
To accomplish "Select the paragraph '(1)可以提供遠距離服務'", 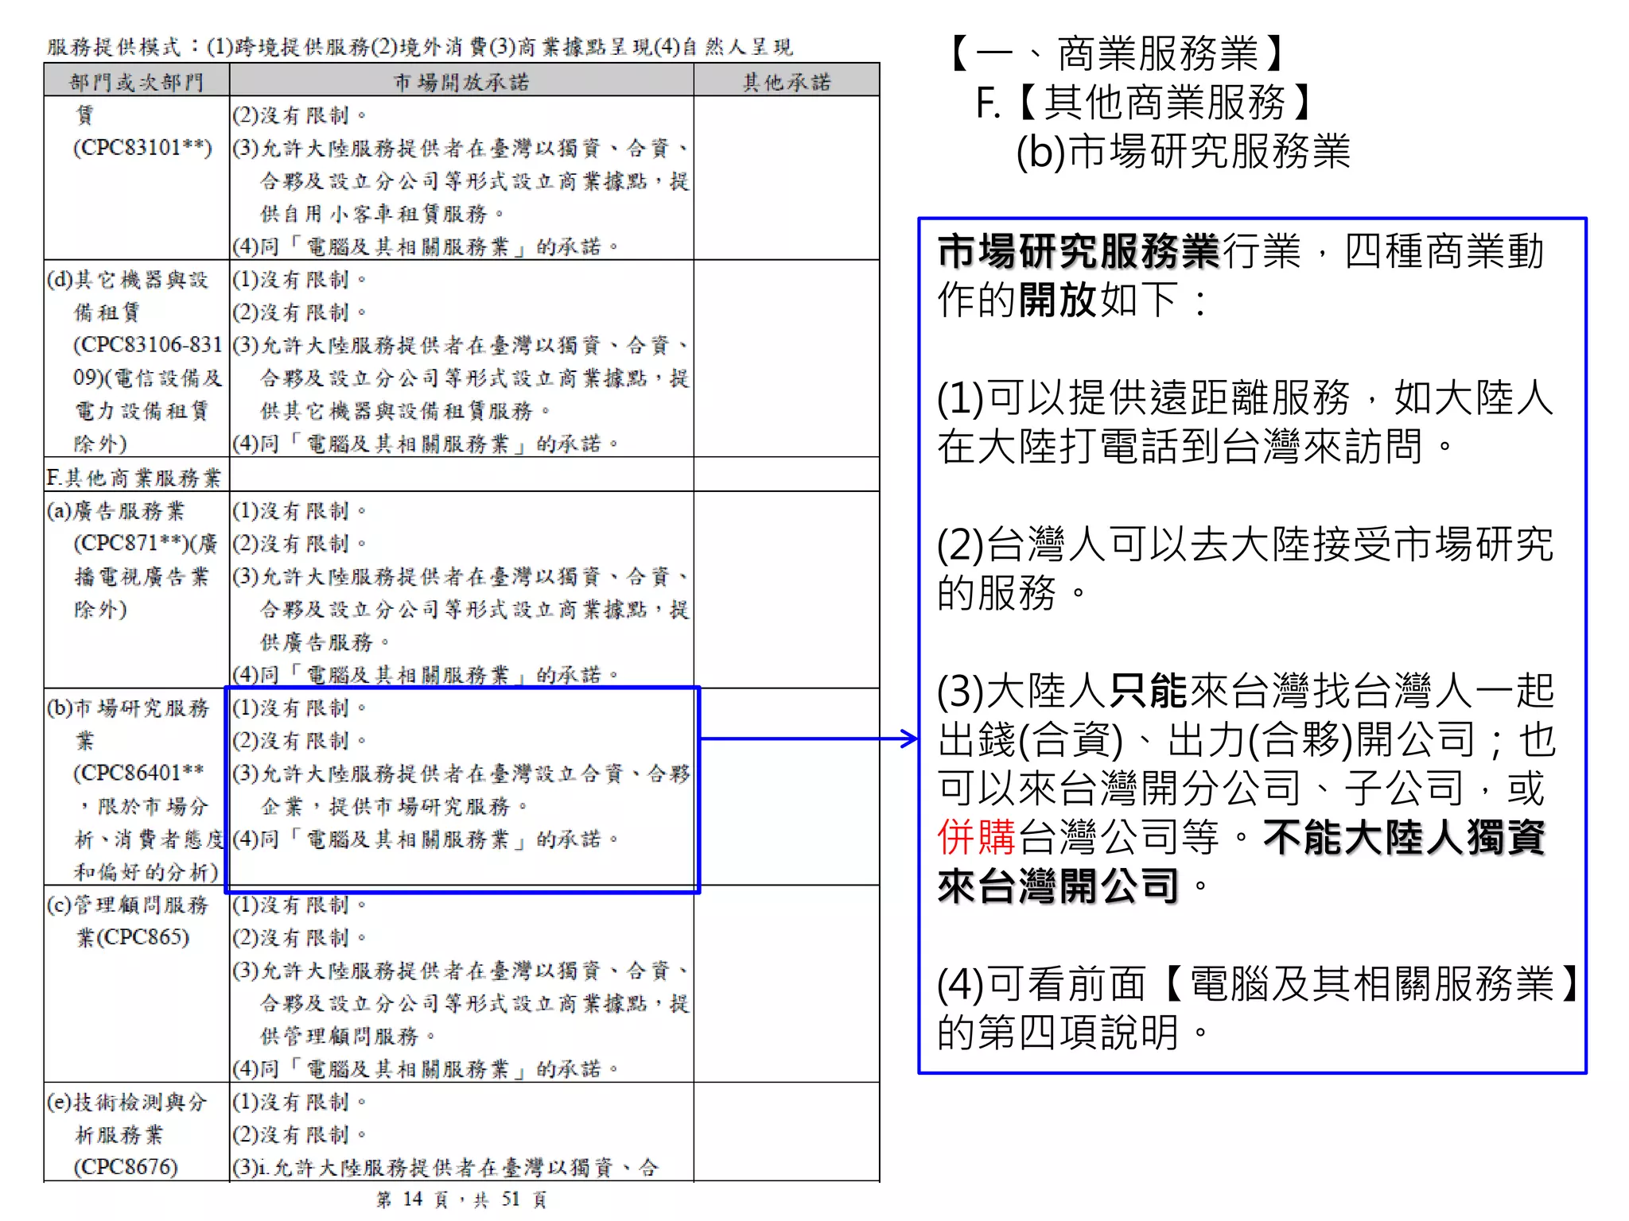I will click(x=1246, y=422).
